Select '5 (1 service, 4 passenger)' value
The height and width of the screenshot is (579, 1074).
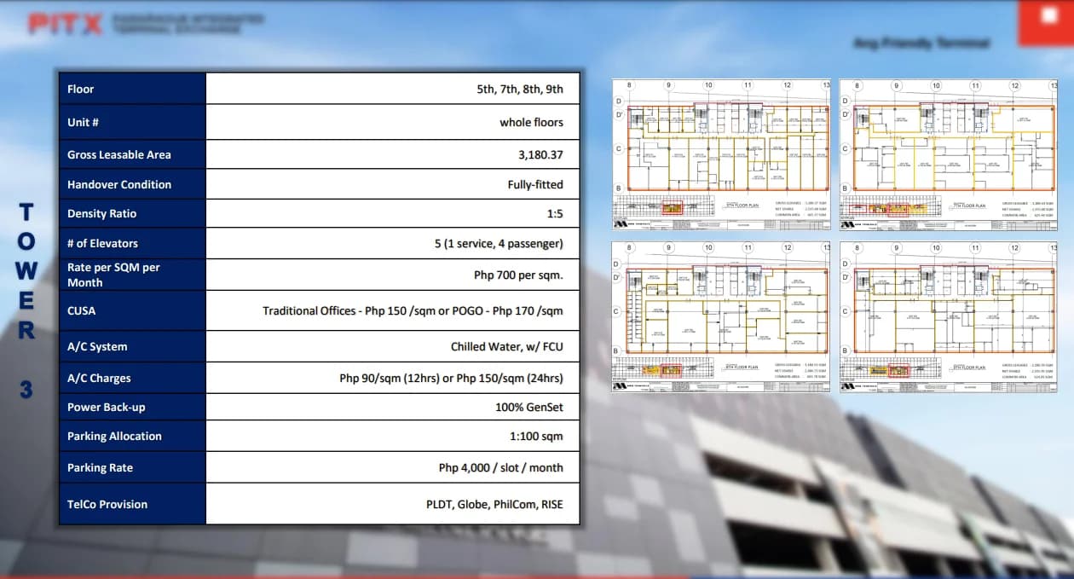pyautogui.click(x=499, y=243)
